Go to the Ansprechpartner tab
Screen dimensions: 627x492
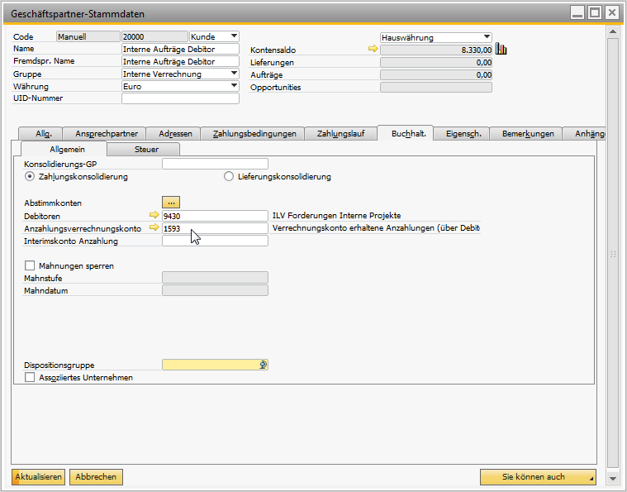[107, 133]
